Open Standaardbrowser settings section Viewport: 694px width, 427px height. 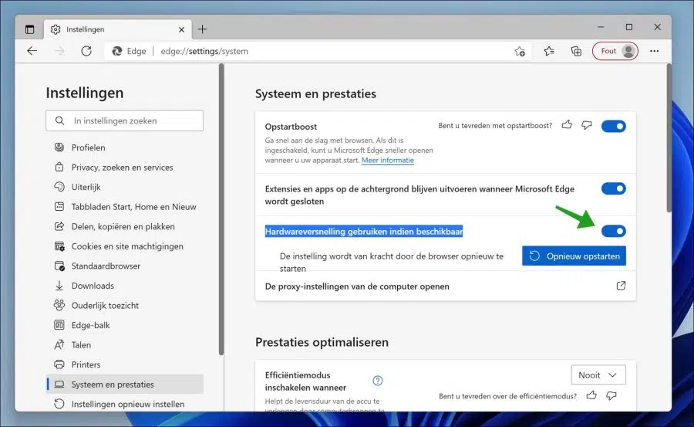tap(124, 266)
